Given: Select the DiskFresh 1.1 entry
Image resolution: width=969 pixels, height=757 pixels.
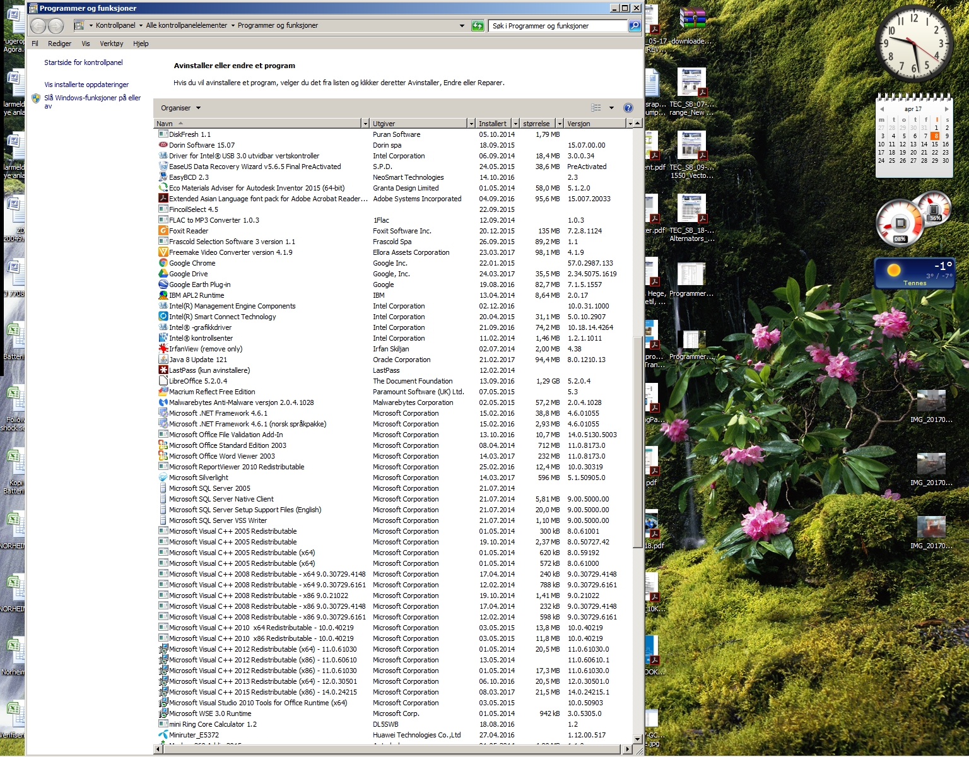Looking at the screenshot, I should point(394,134).
